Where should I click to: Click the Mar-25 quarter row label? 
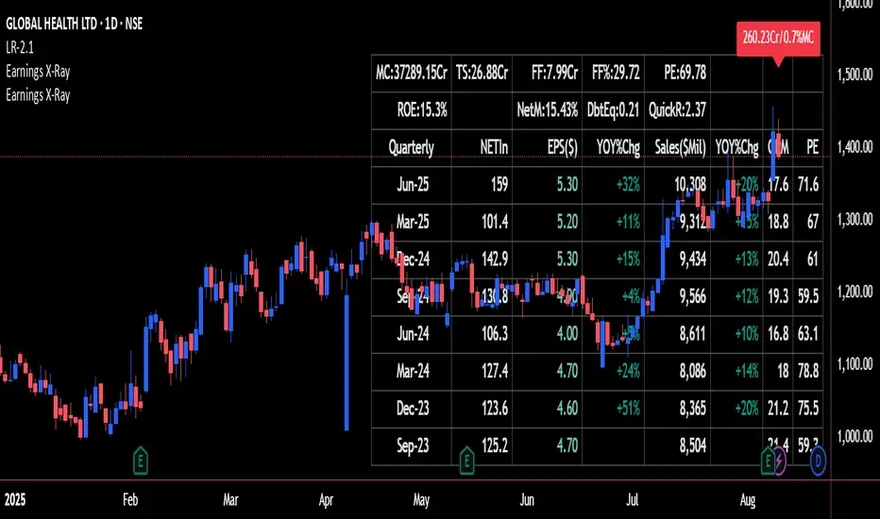413,222
